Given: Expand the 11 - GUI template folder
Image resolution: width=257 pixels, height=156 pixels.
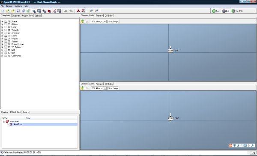Looking at the screenshot, I should (x=2, y=50).
